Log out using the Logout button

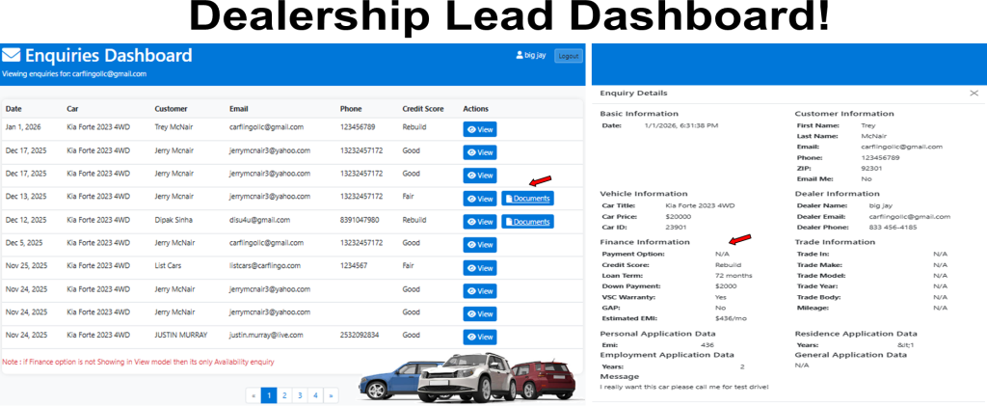[569, 56]
